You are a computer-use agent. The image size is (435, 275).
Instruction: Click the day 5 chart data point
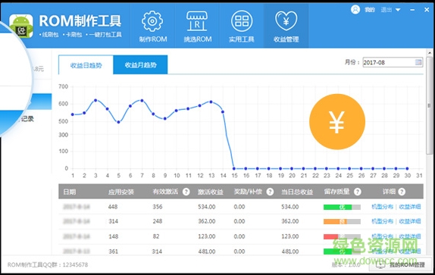pyautogui.click(x=118, y=122)
